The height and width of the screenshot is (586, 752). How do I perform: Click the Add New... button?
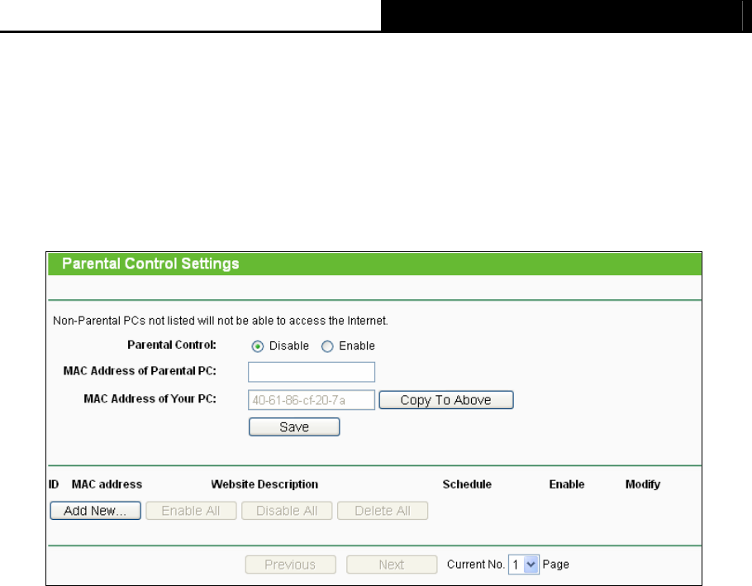(95, 511)
